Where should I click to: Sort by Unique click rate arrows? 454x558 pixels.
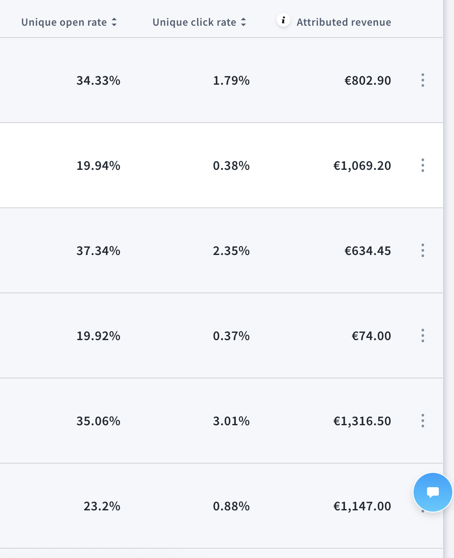[243, 22]
